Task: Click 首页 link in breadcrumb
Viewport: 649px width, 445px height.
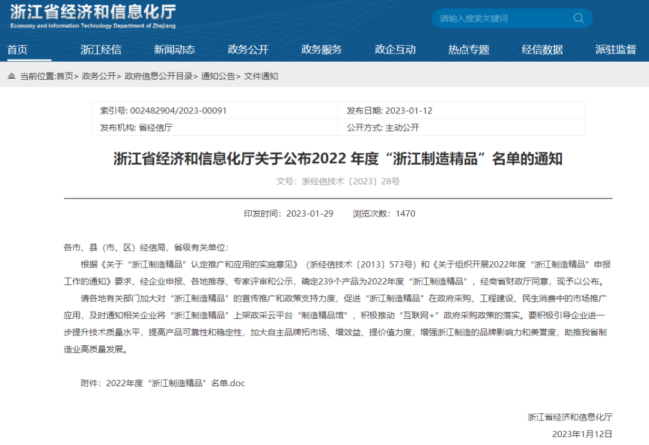Action: 65,76
